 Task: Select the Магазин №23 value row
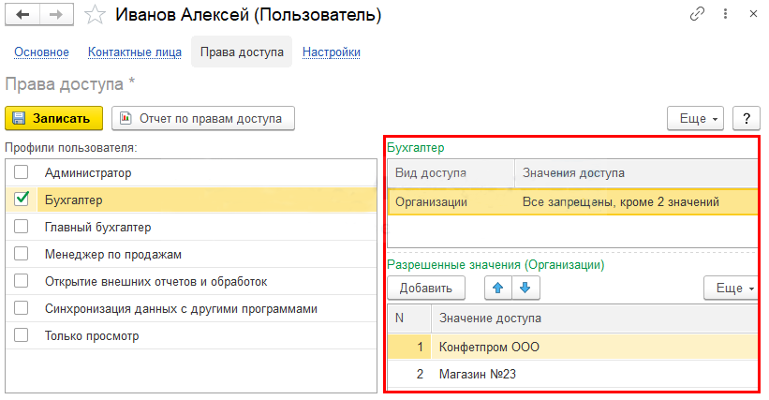pyautogui.click(x=572, y=374)
